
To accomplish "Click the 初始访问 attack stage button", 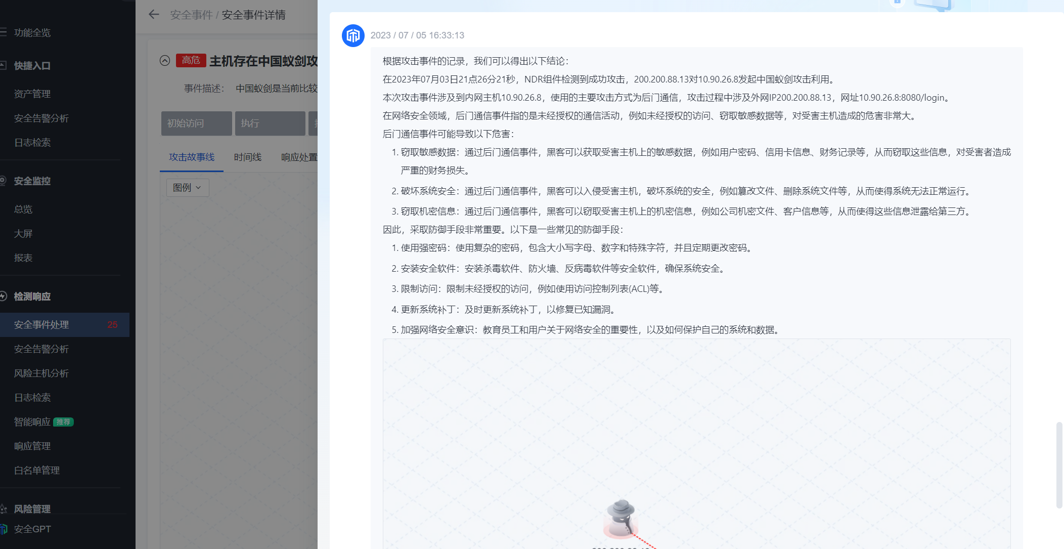I will click(x=196, y=123).
